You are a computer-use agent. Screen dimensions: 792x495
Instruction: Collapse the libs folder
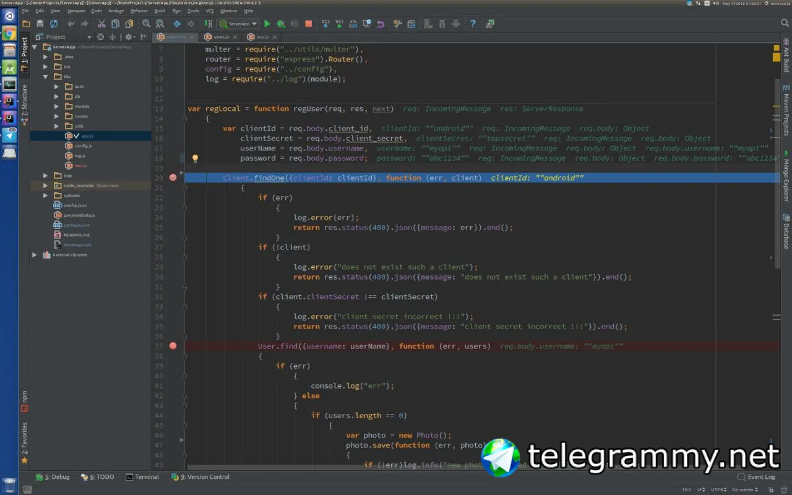pyautogui.click(x=45, y=77)
